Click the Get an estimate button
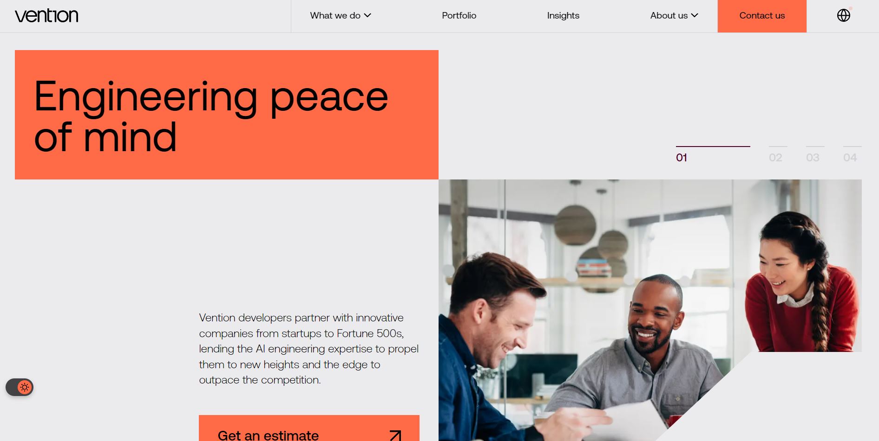Viewport: 879px width, 441px height. tap(309, 428)
